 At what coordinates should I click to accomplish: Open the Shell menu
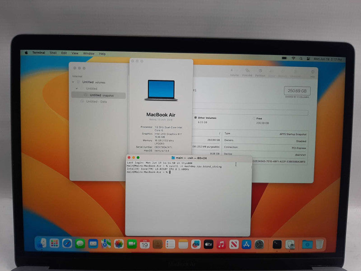[53, 53]
